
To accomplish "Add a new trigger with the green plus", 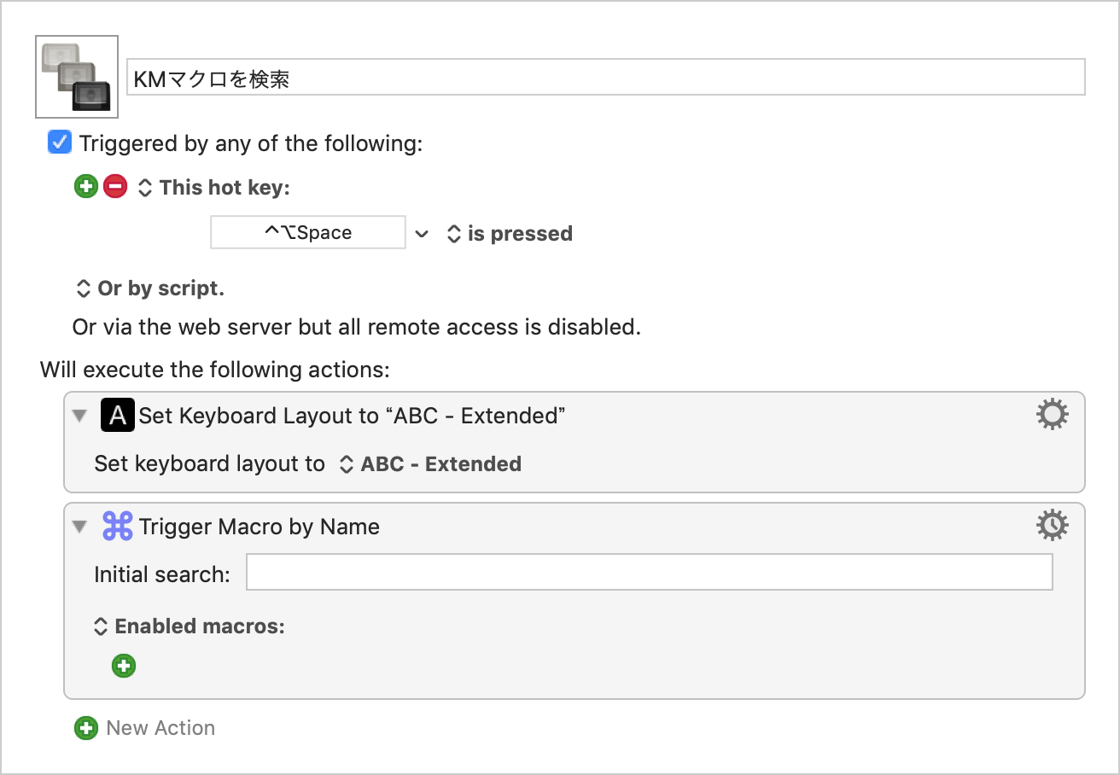I will point(86,186).
